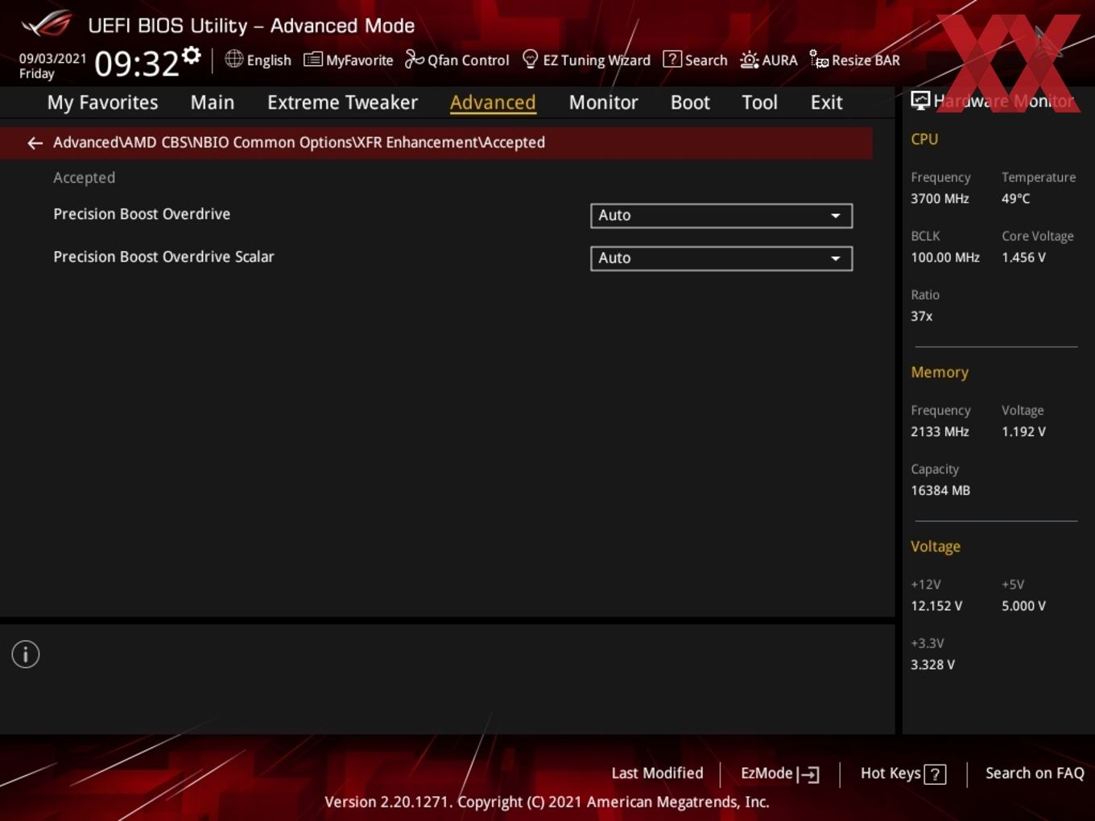Click Last Modified in the footer
The width and height of the screenshot is (1095, 821).
coord(657,774)
